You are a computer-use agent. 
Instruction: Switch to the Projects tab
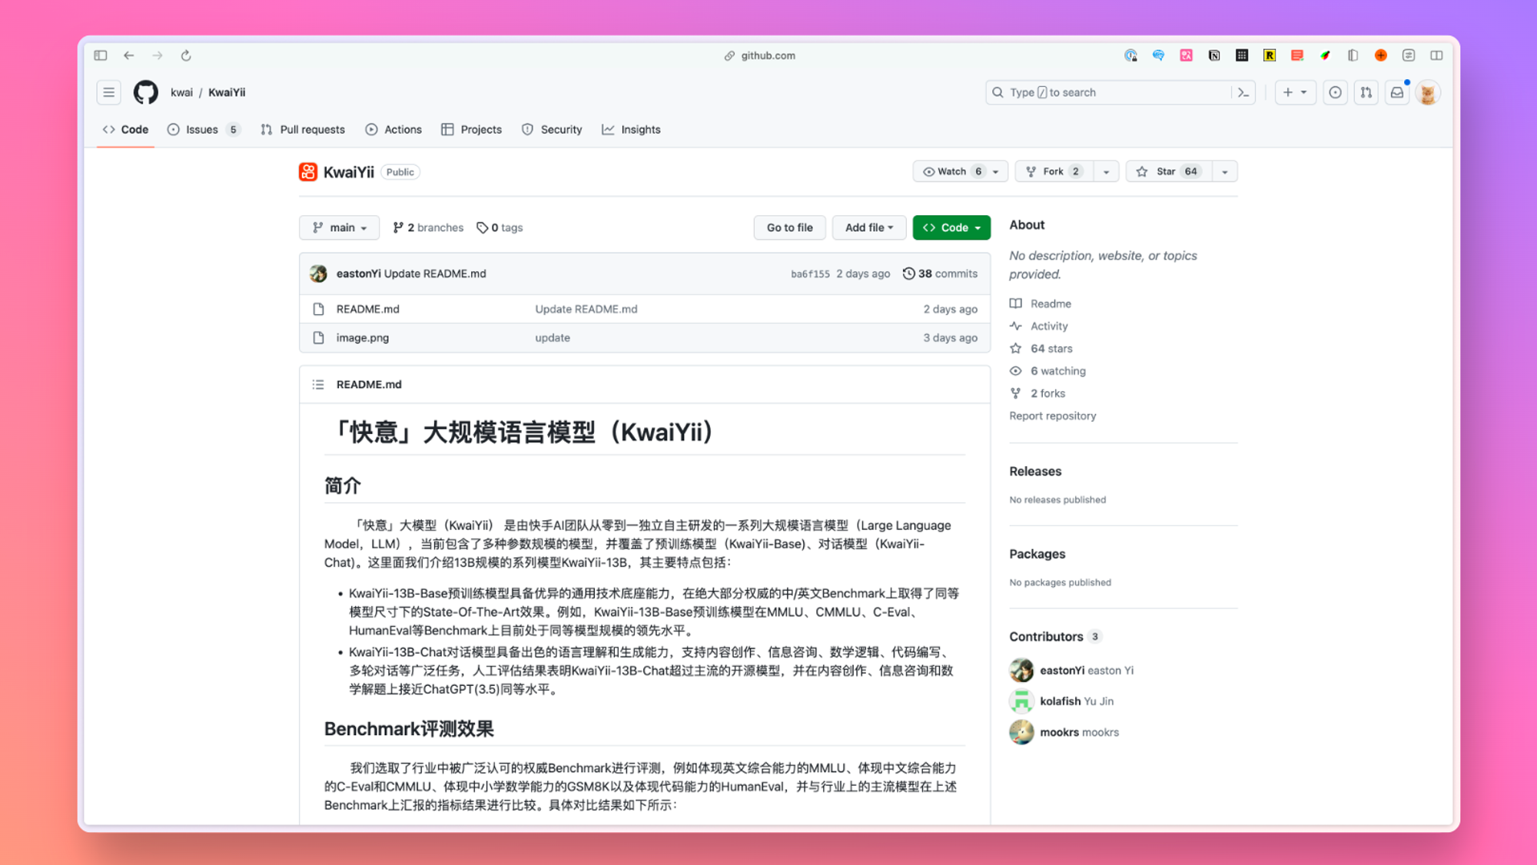pyautogui.click(x=472, y=129)
